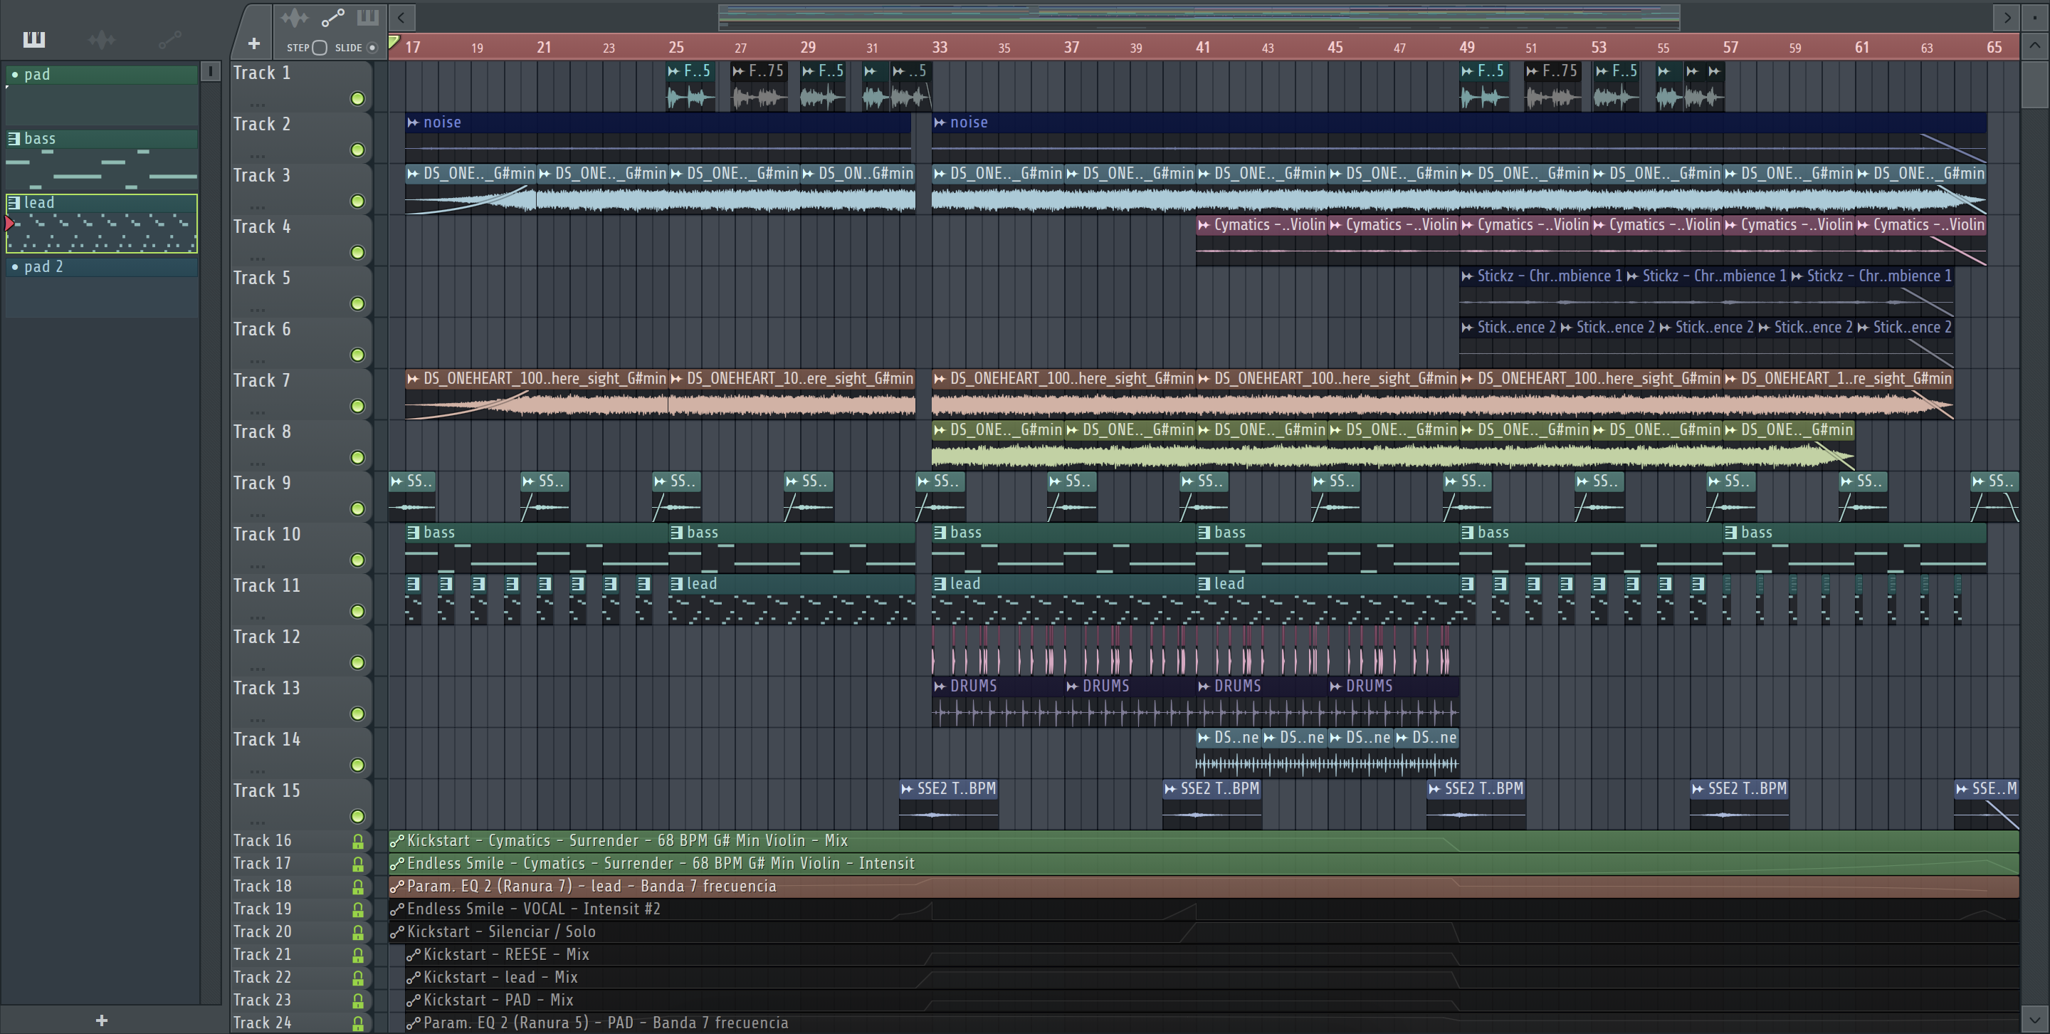This screenshot has width=2050, height=1034.
Task: Click bar 49 on the timeline ruler
Action: [x=1466, y=47]
